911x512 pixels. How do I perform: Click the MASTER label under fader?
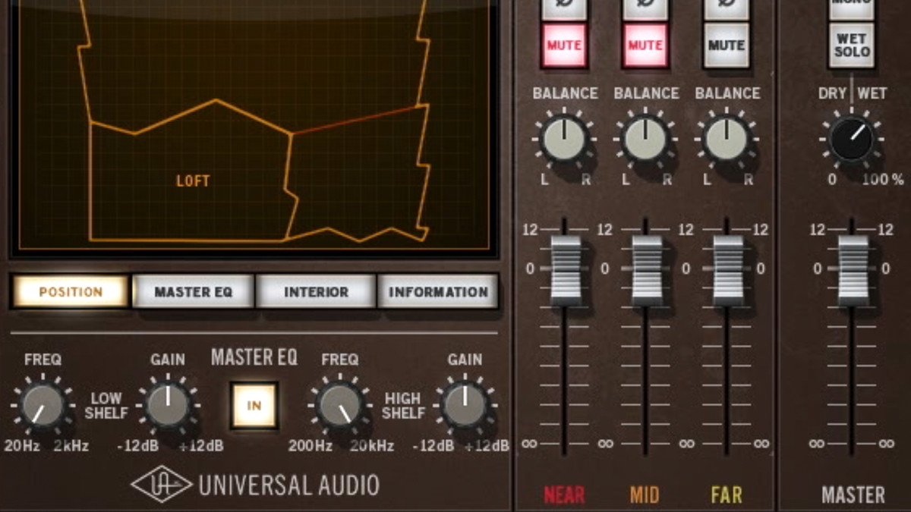[853, 495]
